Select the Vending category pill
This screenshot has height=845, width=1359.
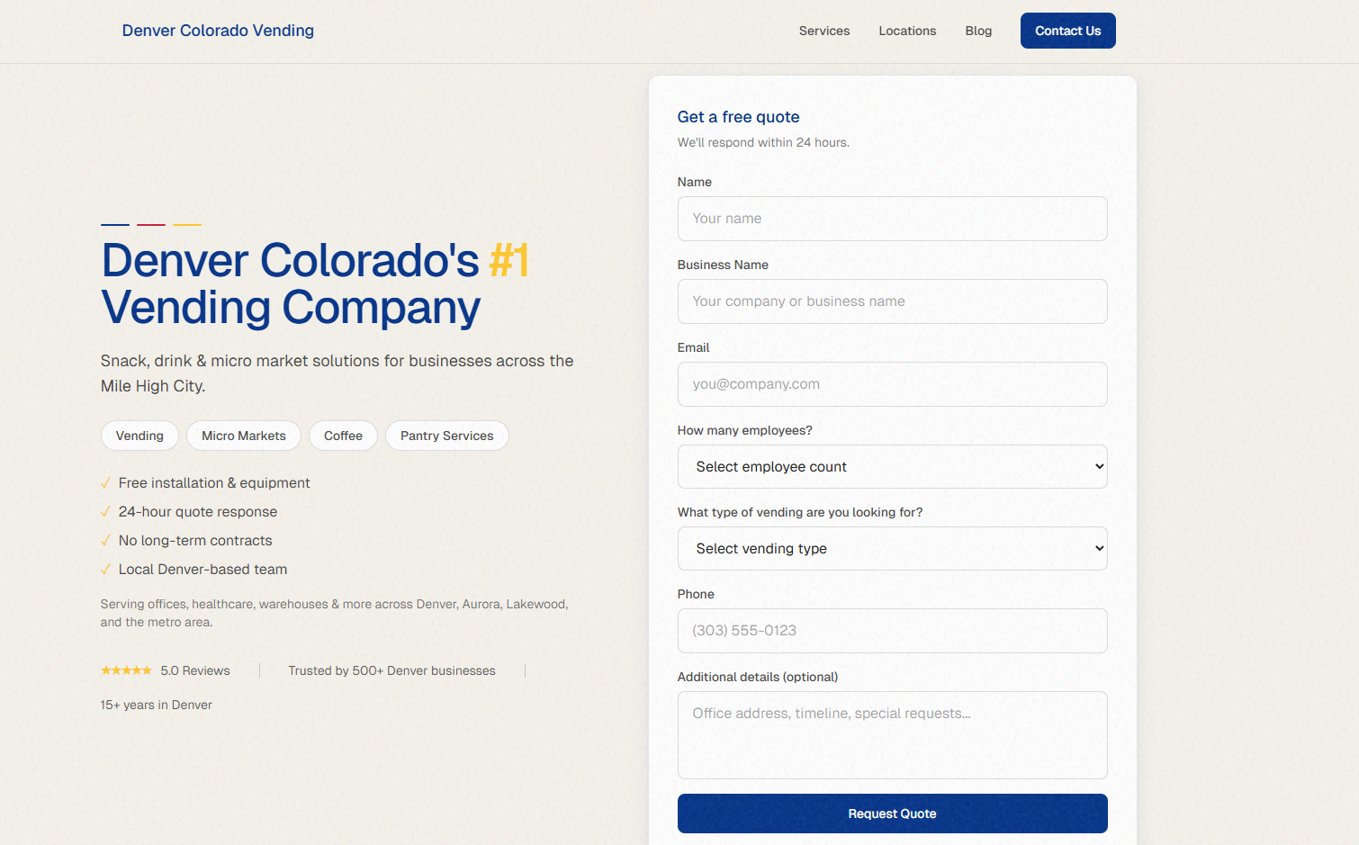click(139, 436)
